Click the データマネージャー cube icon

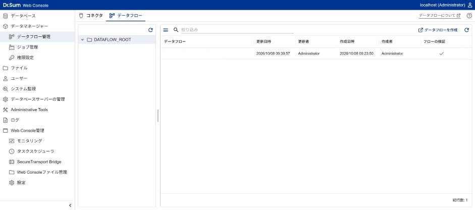pos(5,26)
